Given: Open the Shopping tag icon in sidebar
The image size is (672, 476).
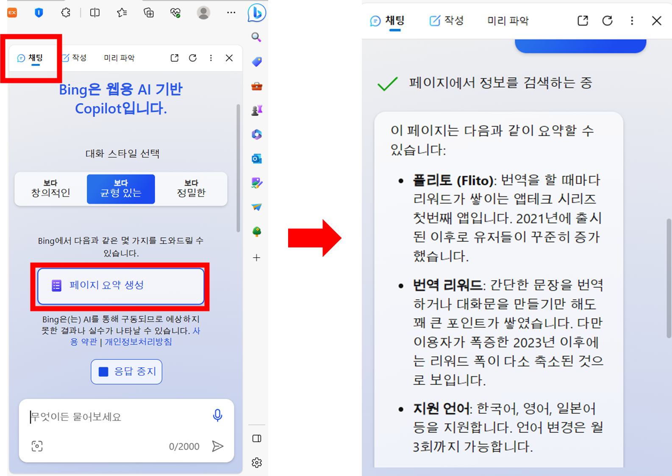Looking at the screenshot, I should [x=257, y=62].
